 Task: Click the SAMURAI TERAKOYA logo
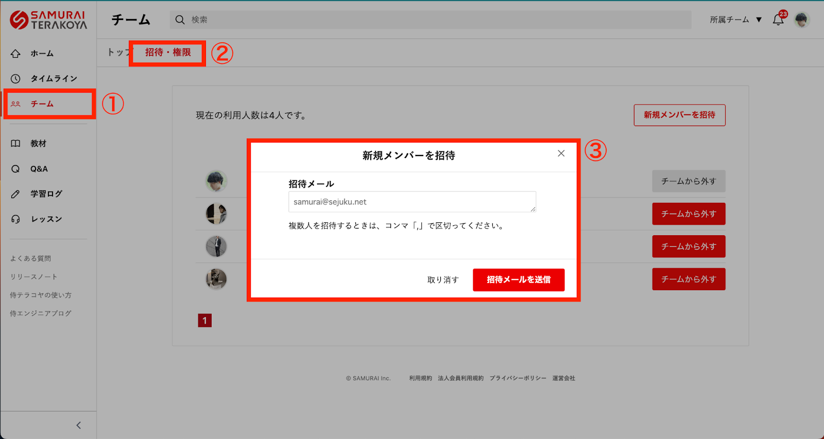(48, 20)
